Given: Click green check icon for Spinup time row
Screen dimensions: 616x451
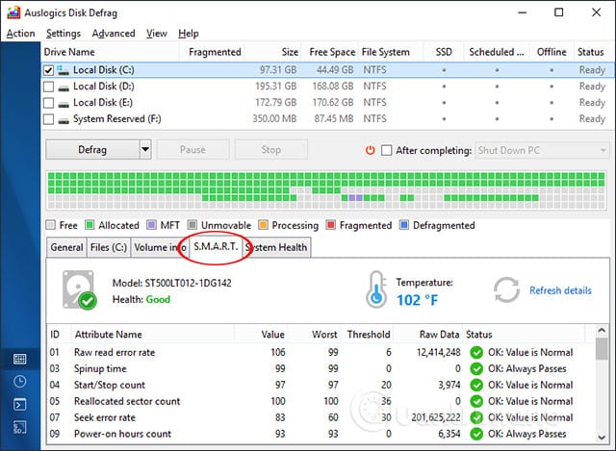Looking at the screenshot, I should (x=476, y=369).
